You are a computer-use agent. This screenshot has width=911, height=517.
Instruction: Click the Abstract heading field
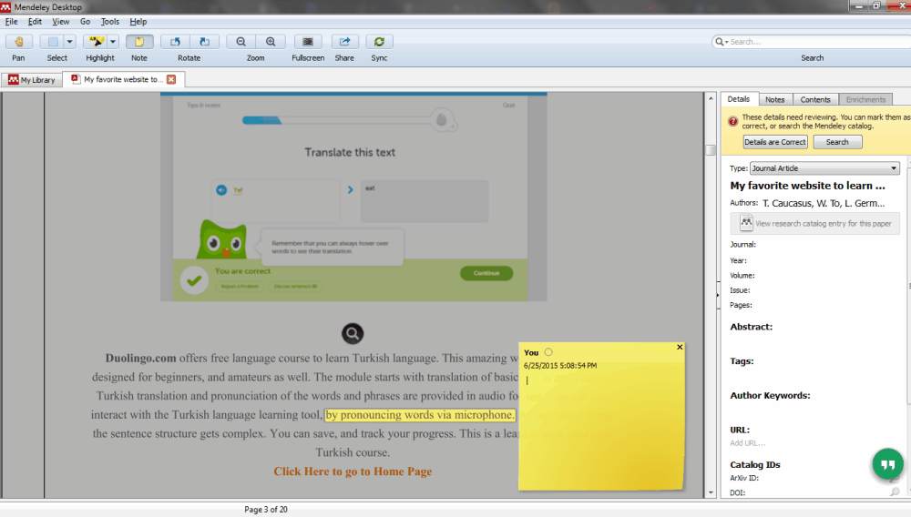pyautogui.click(x=752, y=327)
